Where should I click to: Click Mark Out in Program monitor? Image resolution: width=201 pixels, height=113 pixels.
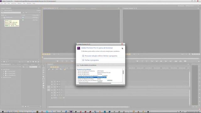tap(147, 62)
